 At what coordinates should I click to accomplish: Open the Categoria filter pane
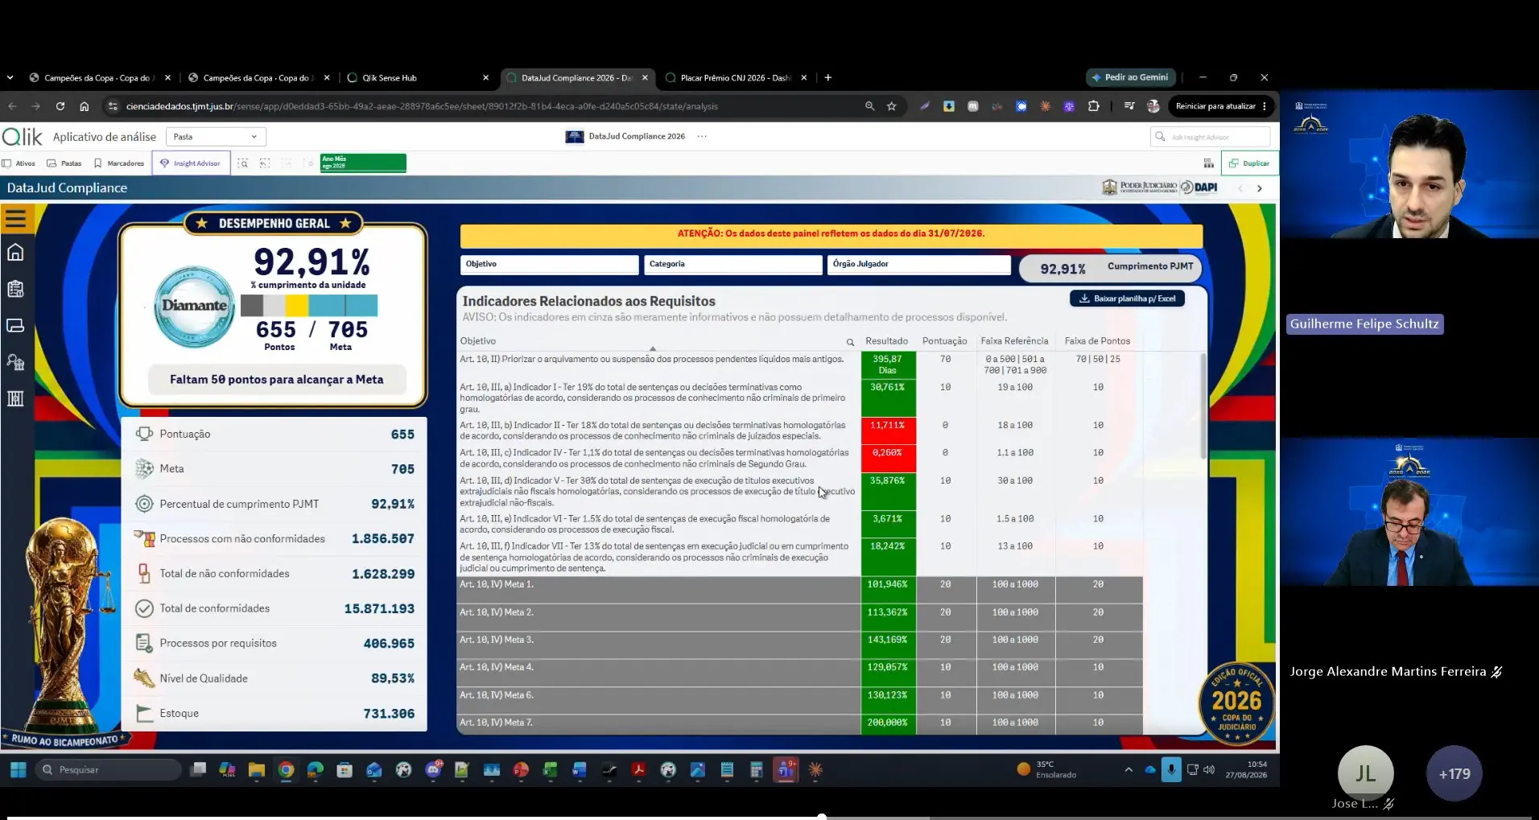pos(732,265)
